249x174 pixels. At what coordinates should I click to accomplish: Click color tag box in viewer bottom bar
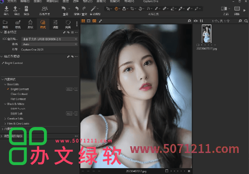click(167, 171)
